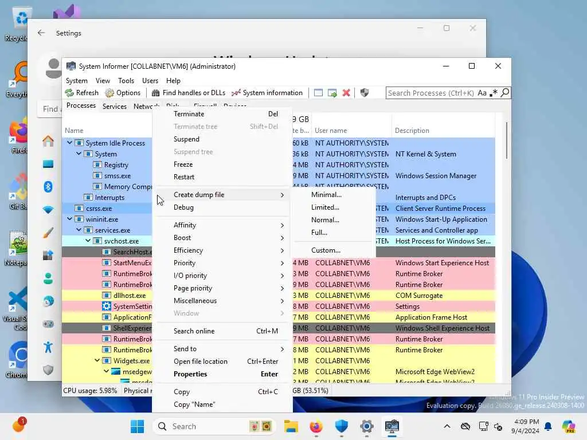This screenshot has height=440, width=587.
Task: Click the process list vertical scrollbar
Action: [506, 140]
